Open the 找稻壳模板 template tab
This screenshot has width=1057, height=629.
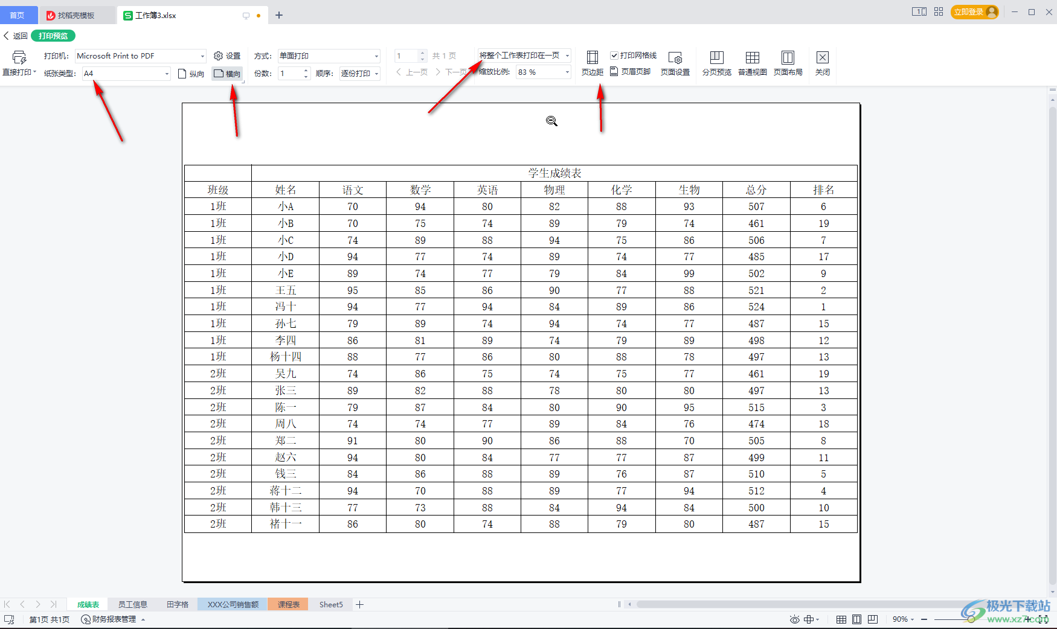[76, 15]
